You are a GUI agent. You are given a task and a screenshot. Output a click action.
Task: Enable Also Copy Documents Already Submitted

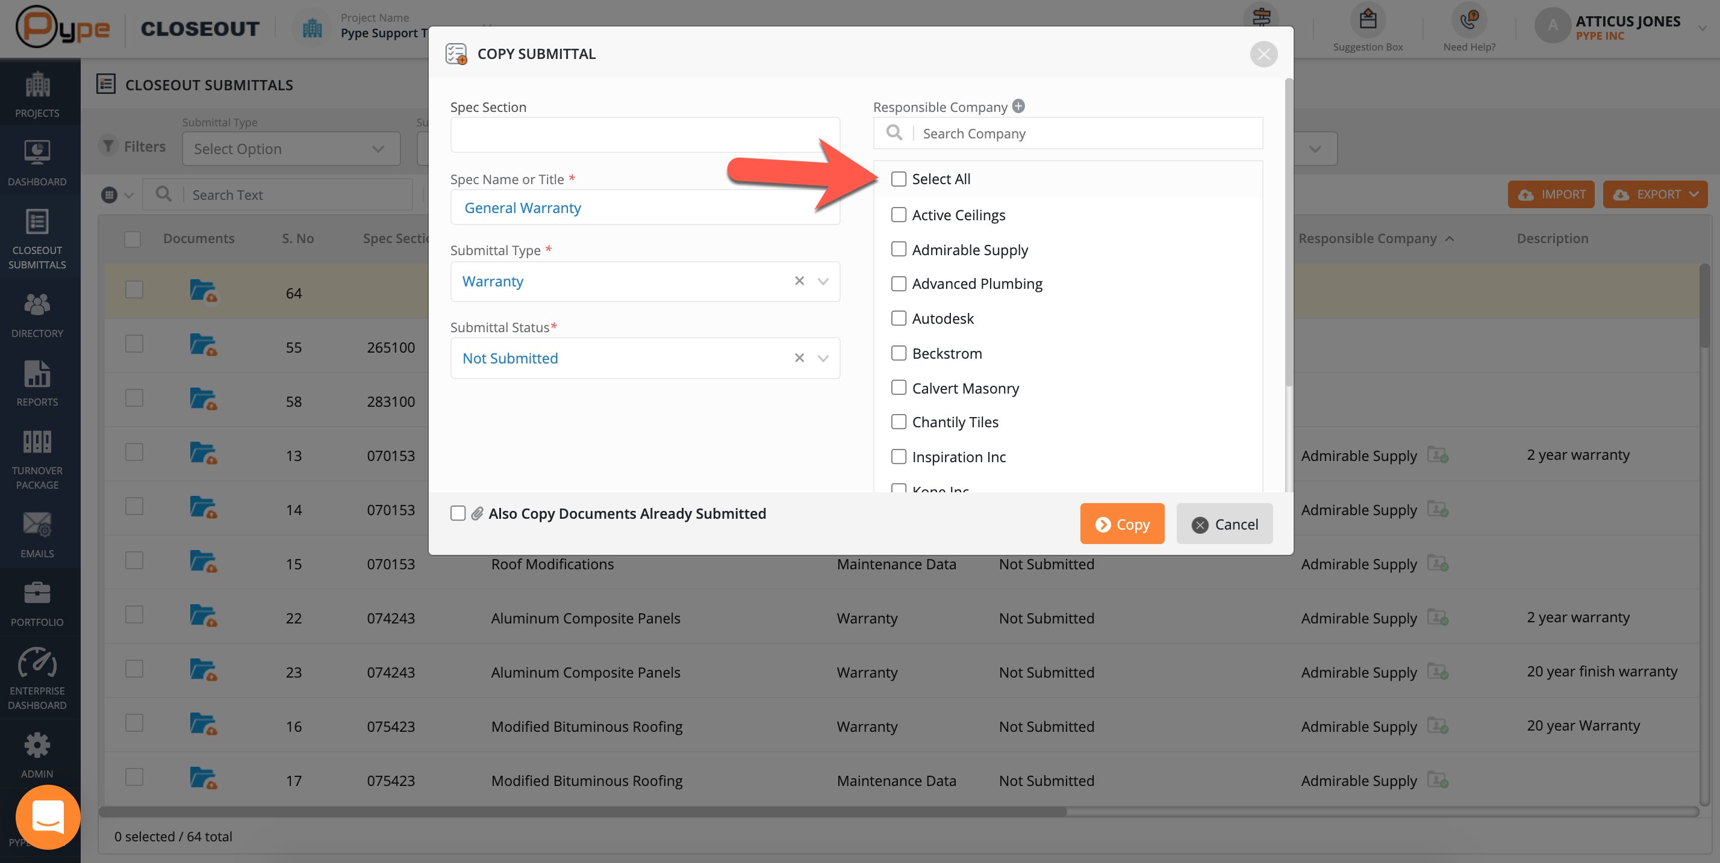point(458,513)
